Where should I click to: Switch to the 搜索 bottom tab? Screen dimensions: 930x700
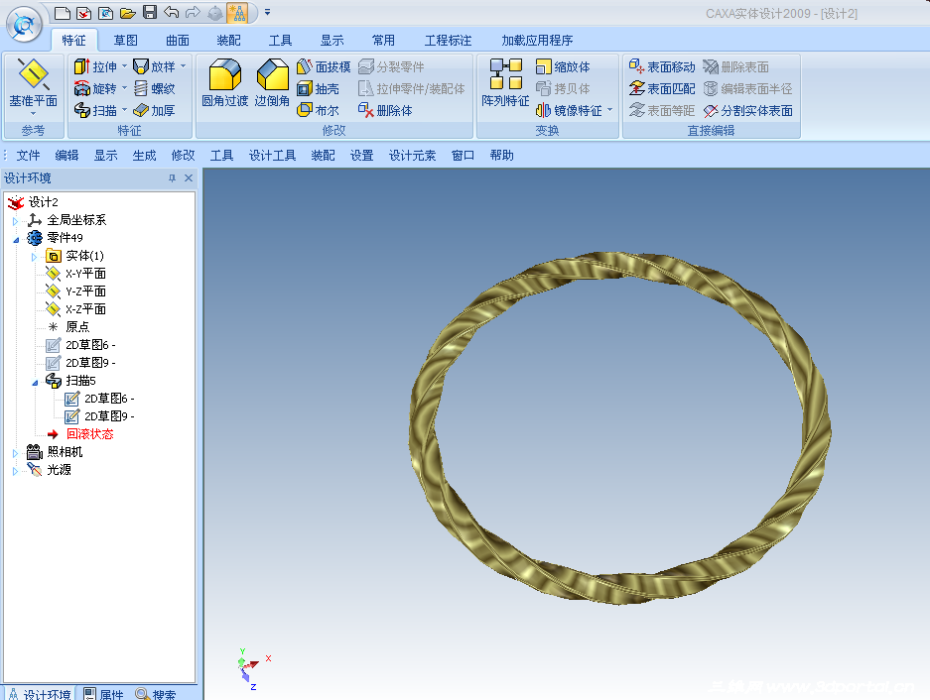156,694
